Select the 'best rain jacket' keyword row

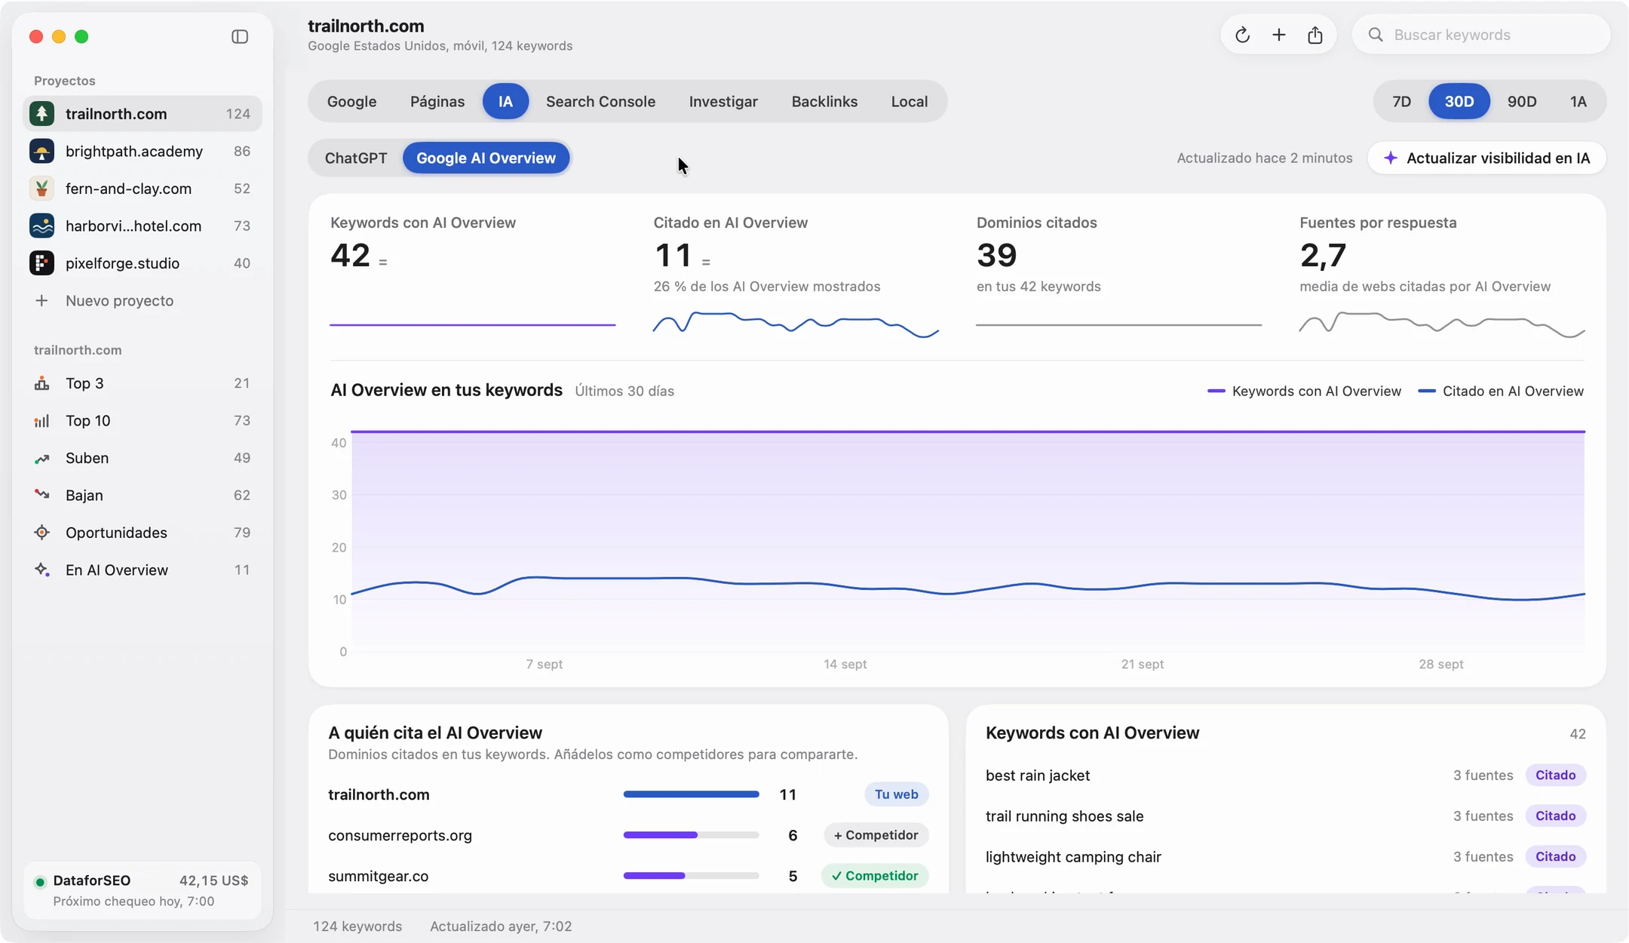pyautogui.click(x=1285, y=776)
